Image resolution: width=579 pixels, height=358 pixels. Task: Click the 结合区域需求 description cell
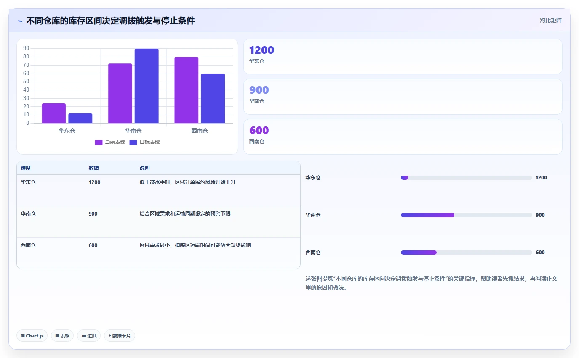(x=185, y=214)
